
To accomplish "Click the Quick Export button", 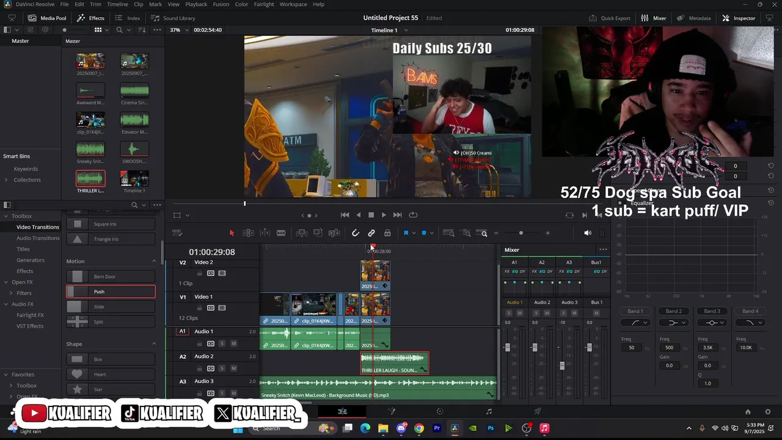I will click(x=610, y=18).
